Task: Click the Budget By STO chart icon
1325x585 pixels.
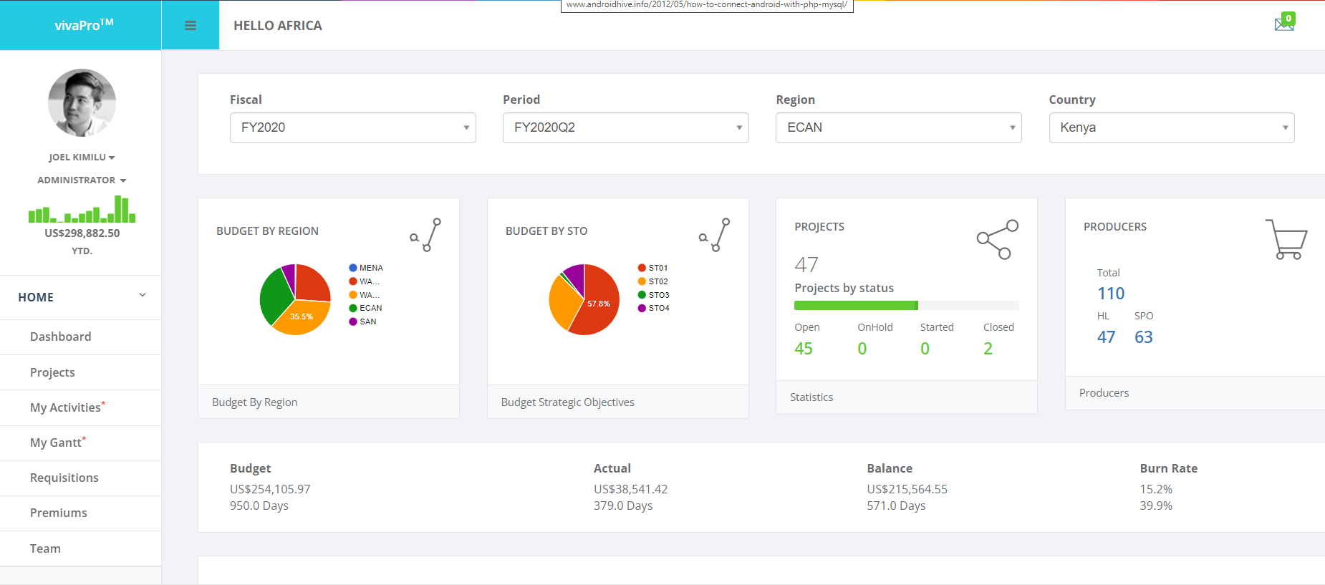Action: point(715,235)
